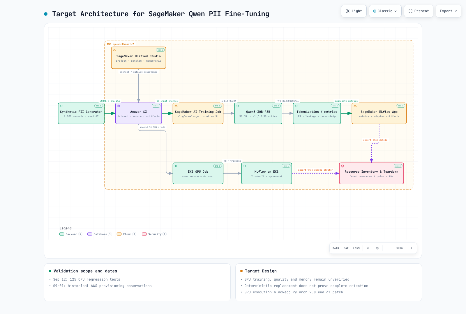Click the 'export then delete' edge label
This screenshot has width=466, height=314.
[x=375, y=140]
